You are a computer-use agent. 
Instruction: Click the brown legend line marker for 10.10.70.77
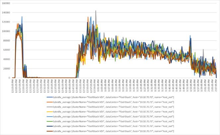click(50, 131)
